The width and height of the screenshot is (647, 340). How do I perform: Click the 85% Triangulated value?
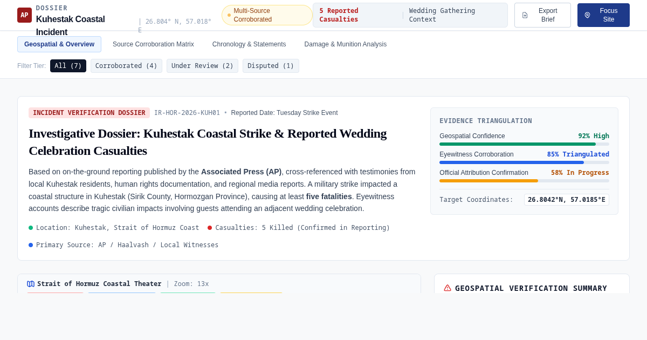point(578,154)
